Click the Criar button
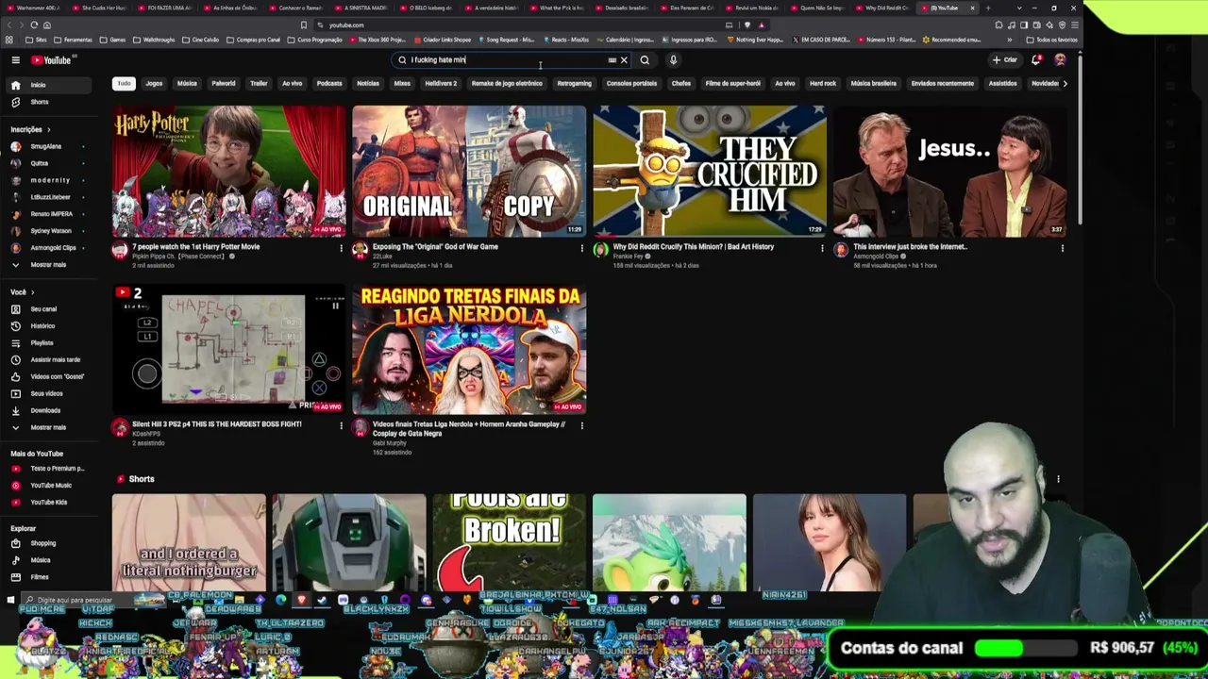This screenshot has width=1208, height=679. [1005, 60]
